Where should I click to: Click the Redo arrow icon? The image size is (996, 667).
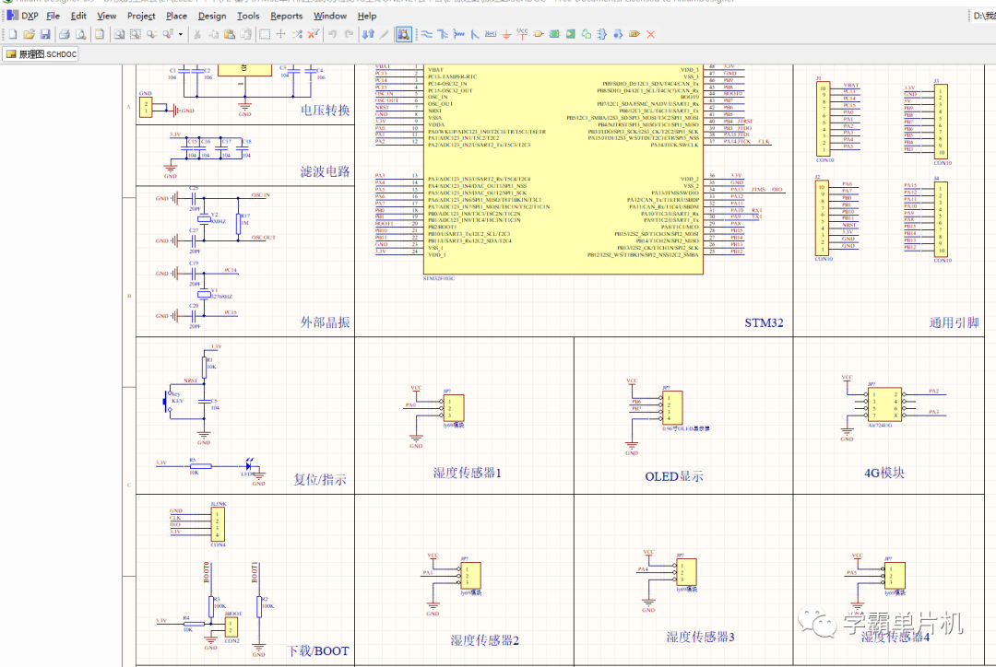[x=349, y=34]
